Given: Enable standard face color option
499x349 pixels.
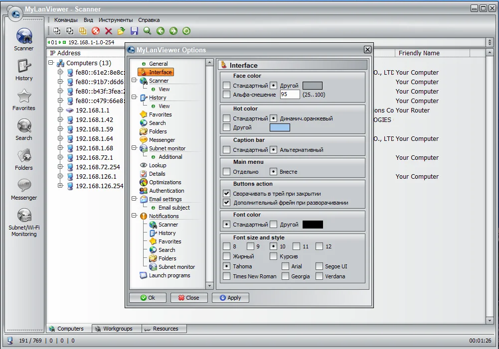Looking at the screenshot, I should coord(227,86).
